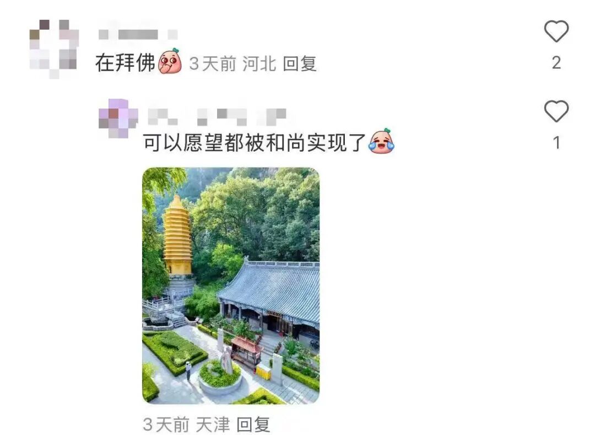The height and width of the screenshot is (435, 595).
Task: Open the first commenter's pixelated avatar
Action: (54, 49)
